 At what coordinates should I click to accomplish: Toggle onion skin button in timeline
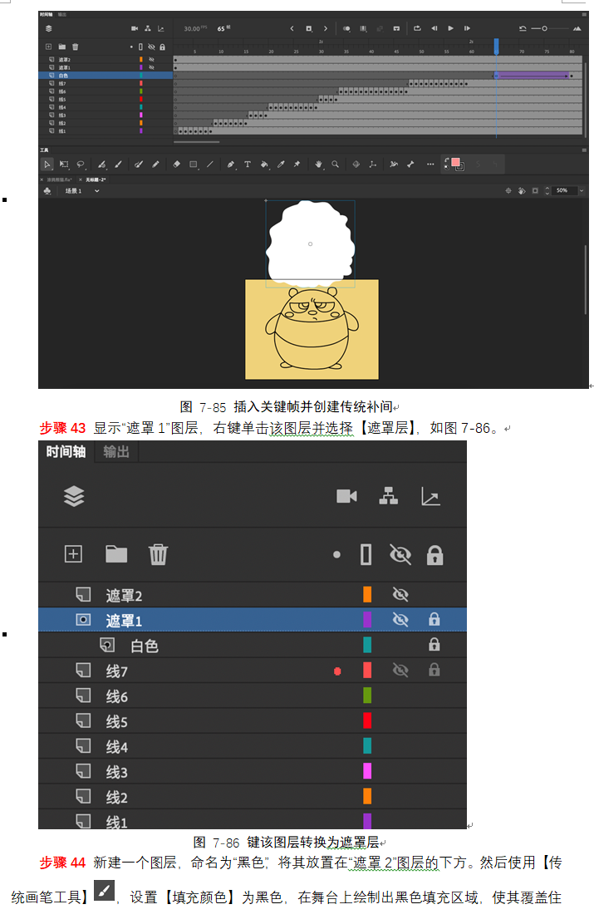(346, 28)
